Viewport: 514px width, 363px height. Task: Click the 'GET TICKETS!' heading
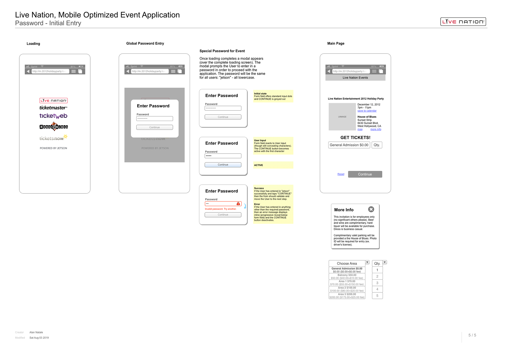(x=355, y=137)
